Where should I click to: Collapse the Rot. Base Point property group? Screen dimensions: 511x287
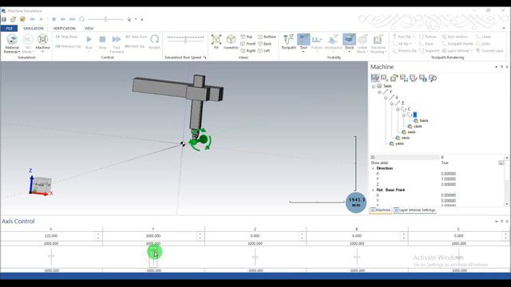pyautogui.click(x=373, y=190)
